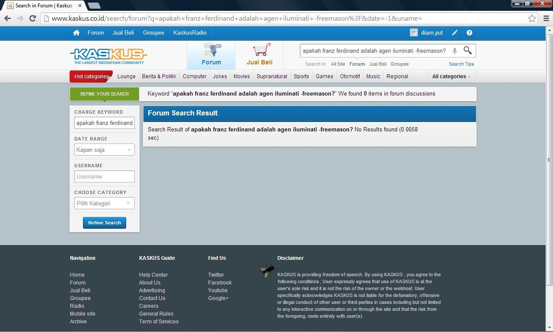Open Jual Beli in the top blue bar
Image resolution: width=553 pixels, height=332 pixels.
[123, 33]
